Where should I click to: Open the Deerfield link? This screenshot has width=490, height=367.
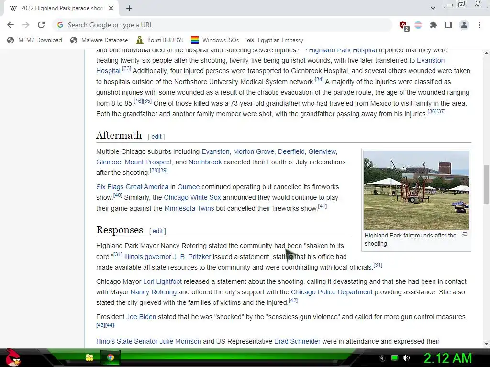pyautogui.click(x=291, y=151)
